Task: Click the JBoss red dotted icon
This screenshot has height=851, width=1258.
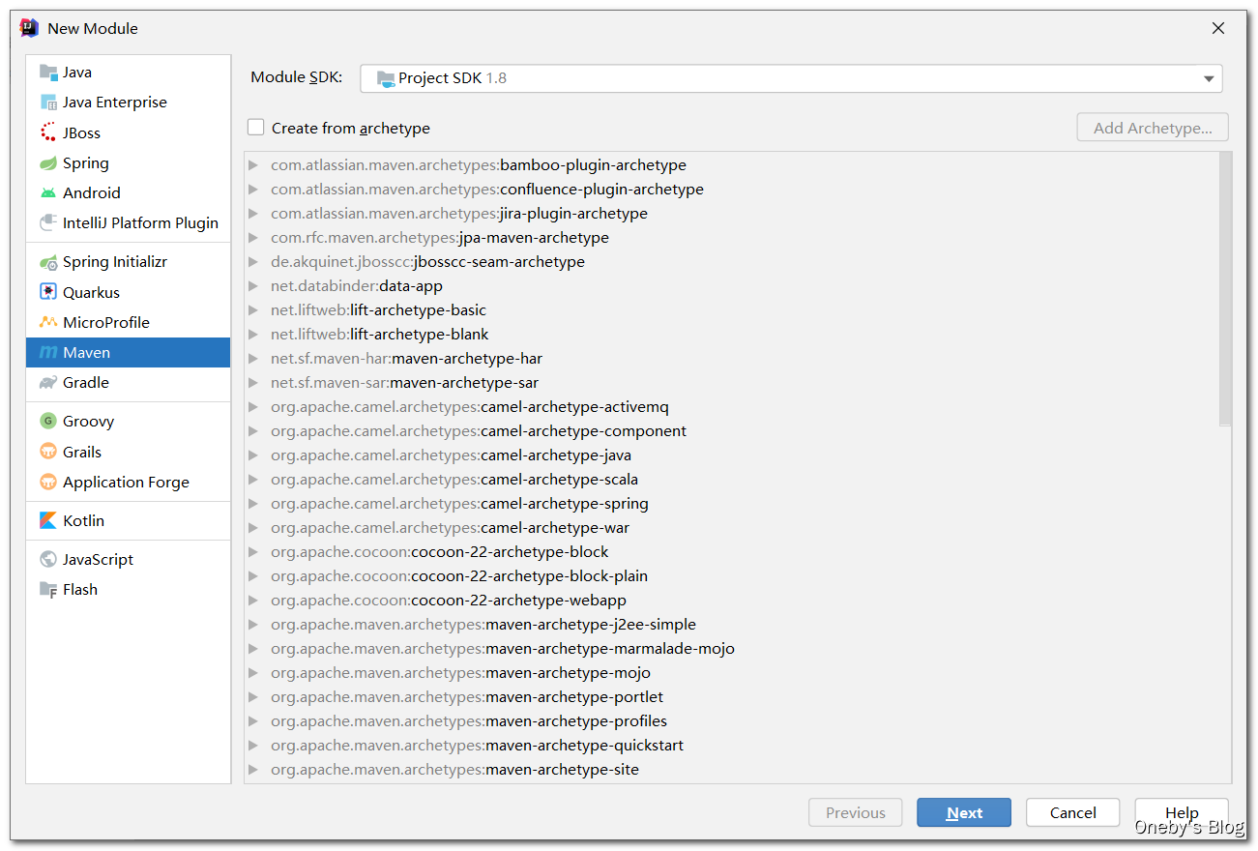Action: [x=48, y=132]
